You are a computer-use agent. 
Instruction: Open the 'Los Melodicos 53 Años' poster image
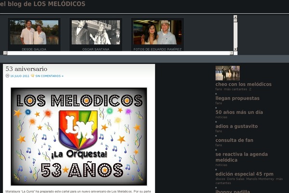79,137
